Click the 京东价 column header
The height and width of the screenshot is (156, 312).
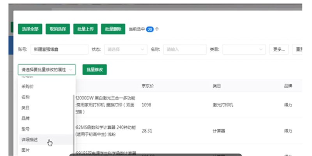[148, 86]
